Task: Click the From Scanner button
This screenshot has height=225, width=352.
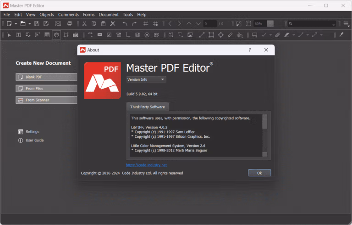Action: pos(46,100)
